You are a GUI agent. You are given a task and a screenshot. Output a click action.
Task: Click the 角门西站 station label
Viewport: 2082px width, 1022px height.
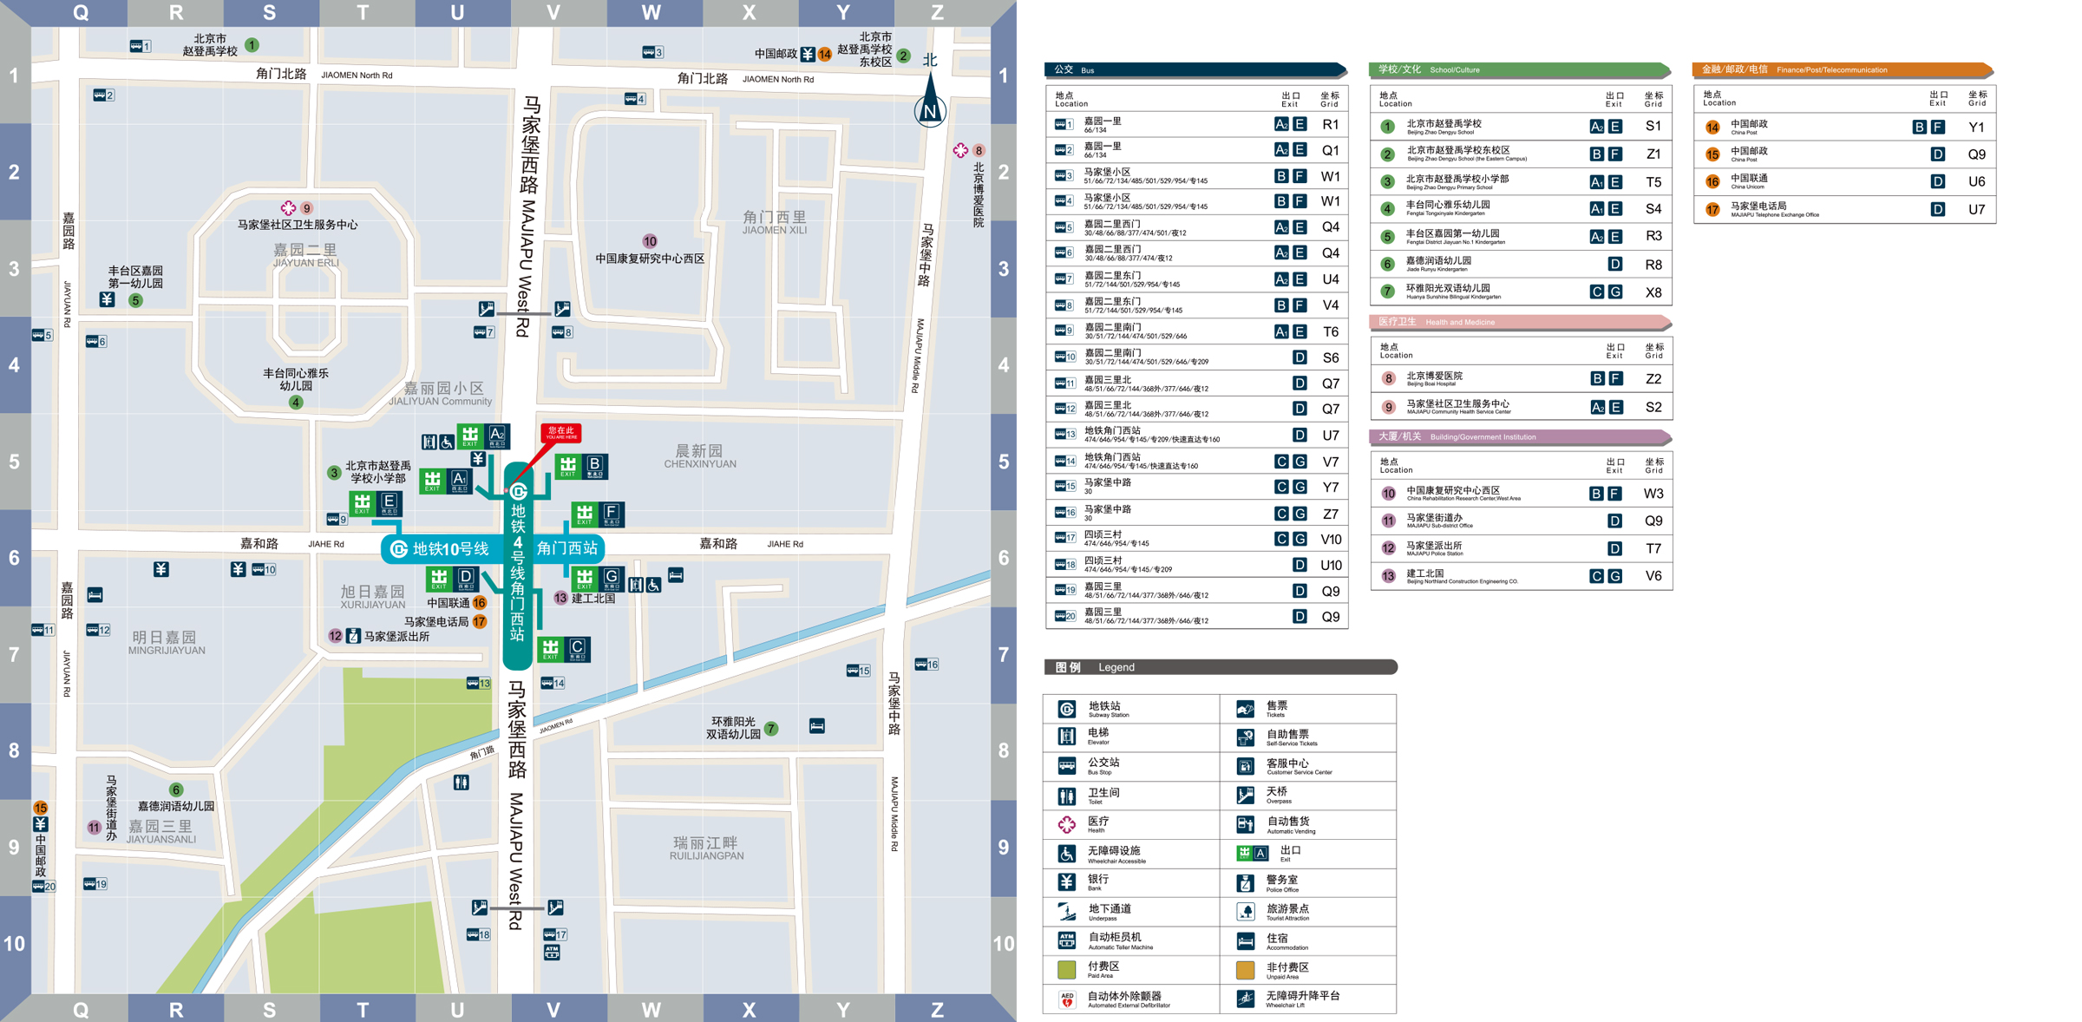566,548
